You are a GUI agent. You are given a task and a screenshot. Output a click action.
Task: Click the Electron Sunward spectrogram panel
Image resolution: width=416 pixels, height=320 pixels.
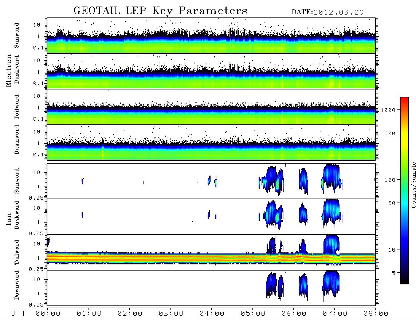pyautogui.click(x=211, y=36)
